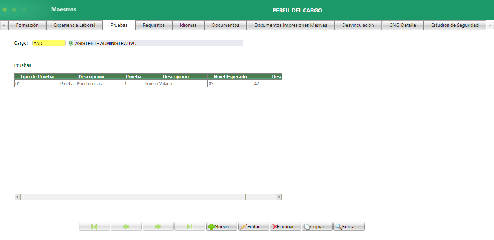Select the Prueba Valanti cell
Viewport: 494px width, 240px height.
point(176,83)
